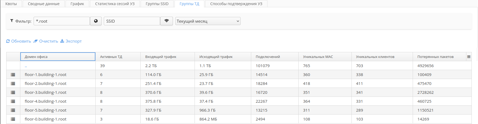Switch to the Квоты tab

(x=11, y=4)
